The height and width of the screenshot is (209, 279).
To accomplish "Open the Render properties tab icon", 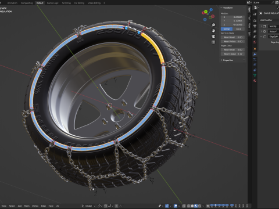I will (255, 21).
